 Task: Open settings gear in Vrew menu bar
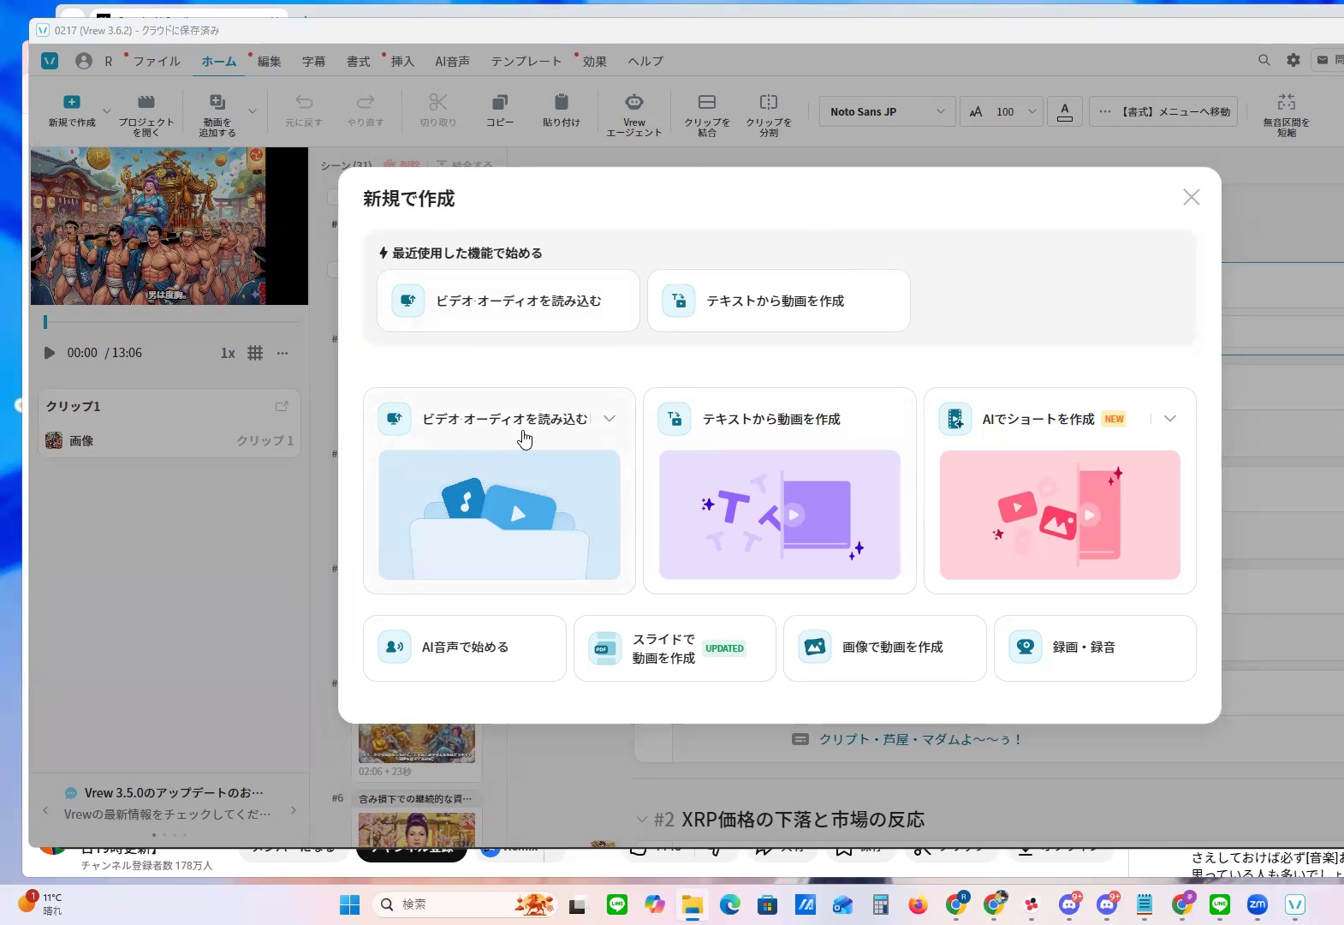pos(1293,60)
